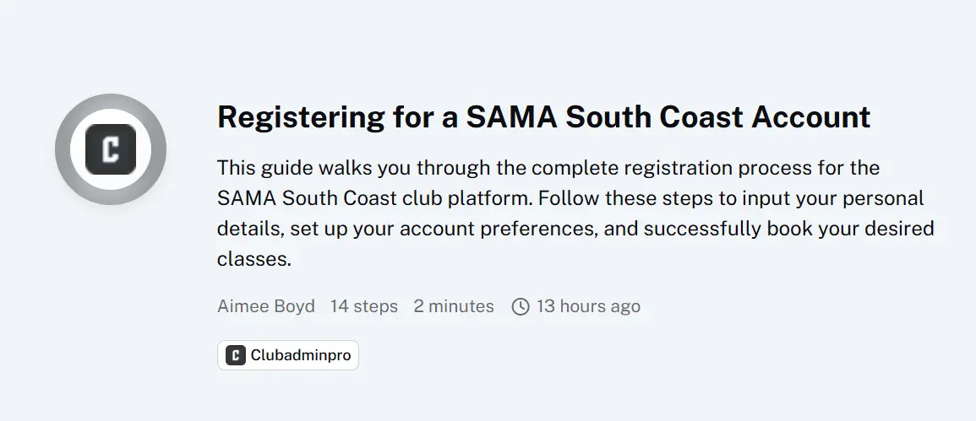Click the guide title heading
976x421 pixels.
(x=543, y=117)
